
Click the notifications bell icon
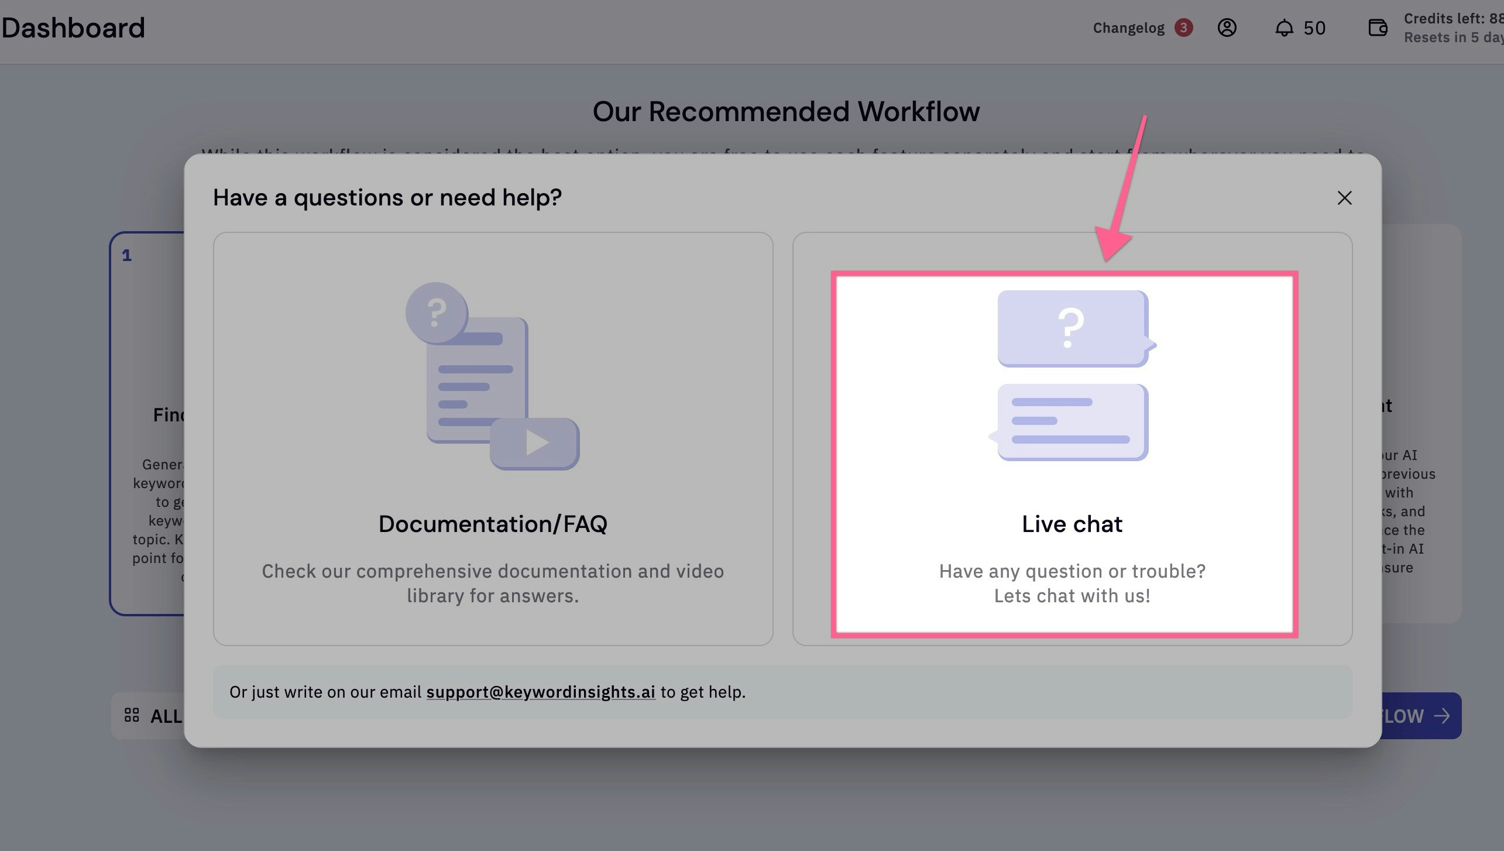[x=1284, y=28]
